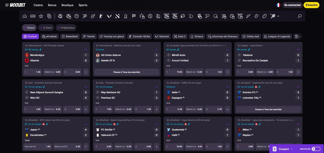Open all markets for Everton vs Leicester
324x153 pixels.
[x=268, y=109]
